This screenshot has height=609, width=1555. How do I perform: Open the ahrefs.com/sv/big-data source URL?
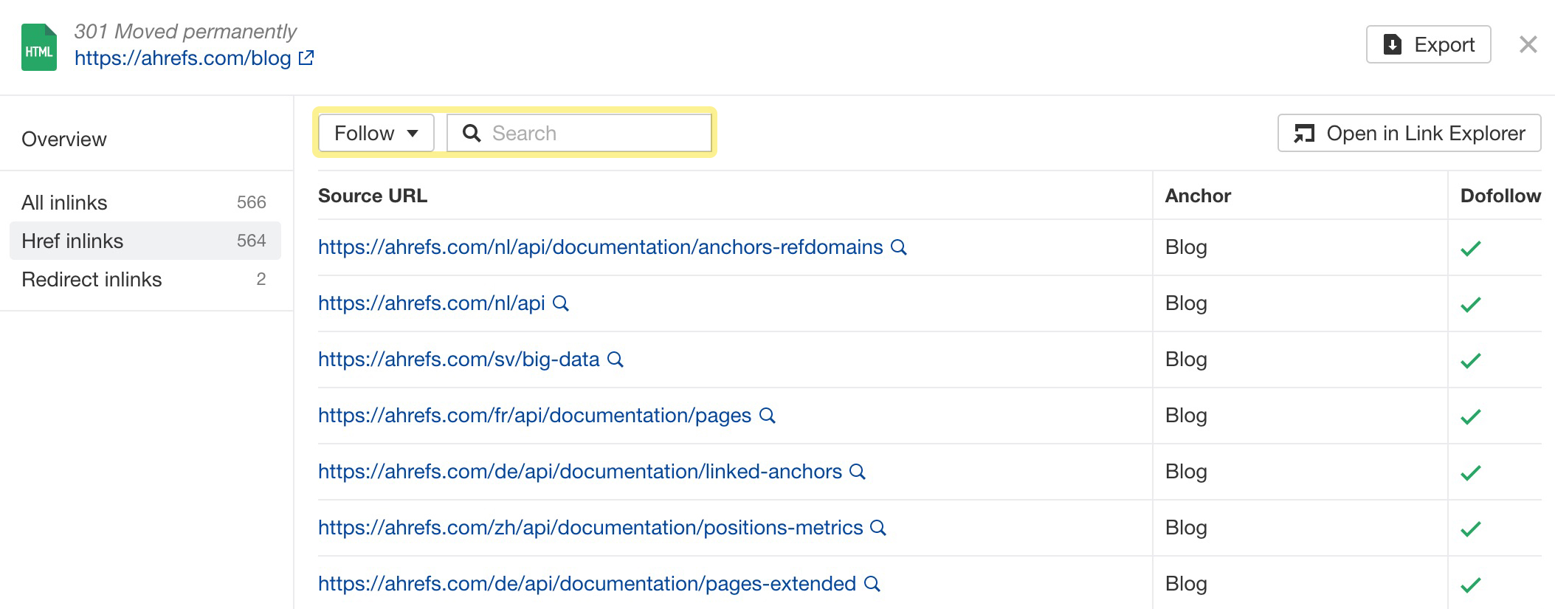coord(458,359)
